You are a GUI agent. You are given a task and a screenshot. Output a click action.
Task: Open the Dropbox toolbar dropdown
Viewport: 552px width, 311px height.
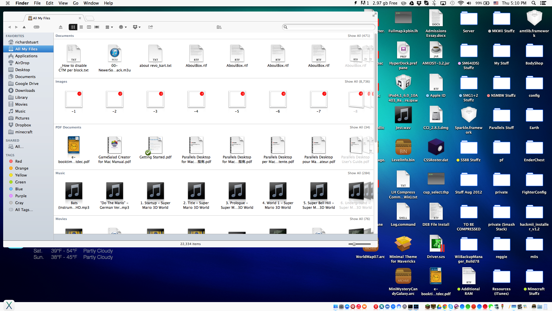point(137,27)
